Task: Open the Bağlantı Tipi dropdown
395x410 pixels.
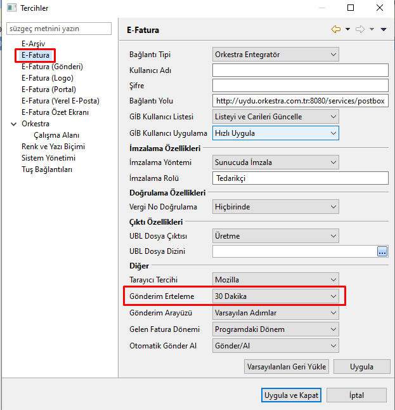Action: [x=275, y=55]
